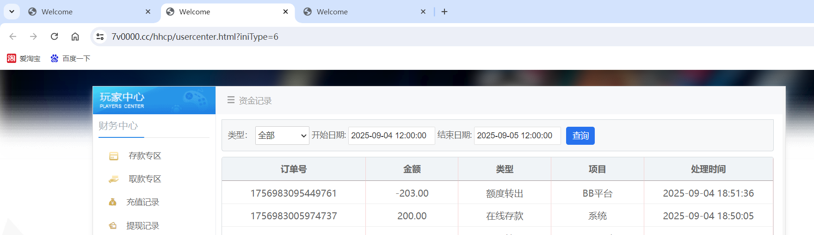Click the 充值记录 money bag icon
This screenshot has width=814, height=235.
coord(112,202)
